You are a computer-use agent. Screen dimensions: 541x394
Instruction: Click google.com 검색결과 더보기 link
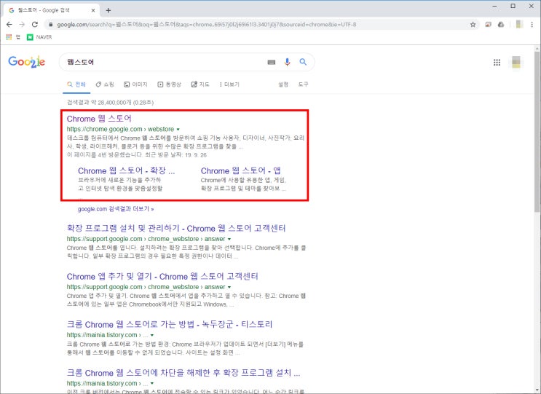pos(116,209)
